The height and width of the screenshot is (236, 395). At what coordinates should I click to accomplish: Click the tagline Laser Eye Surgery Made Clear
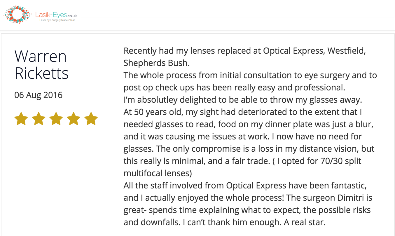[57, 20]
